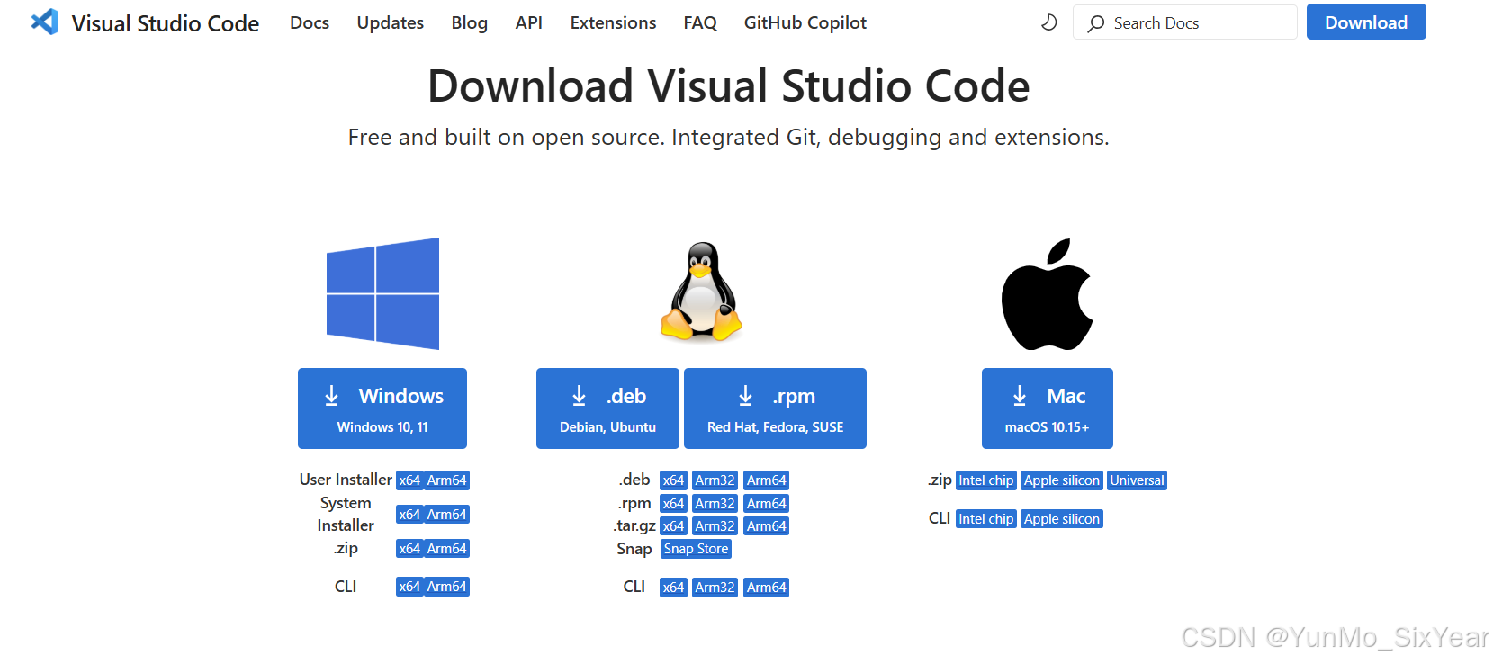Select API in the top navigation
This screenshot has width=1493, height=664.
(x=529, y=22)
